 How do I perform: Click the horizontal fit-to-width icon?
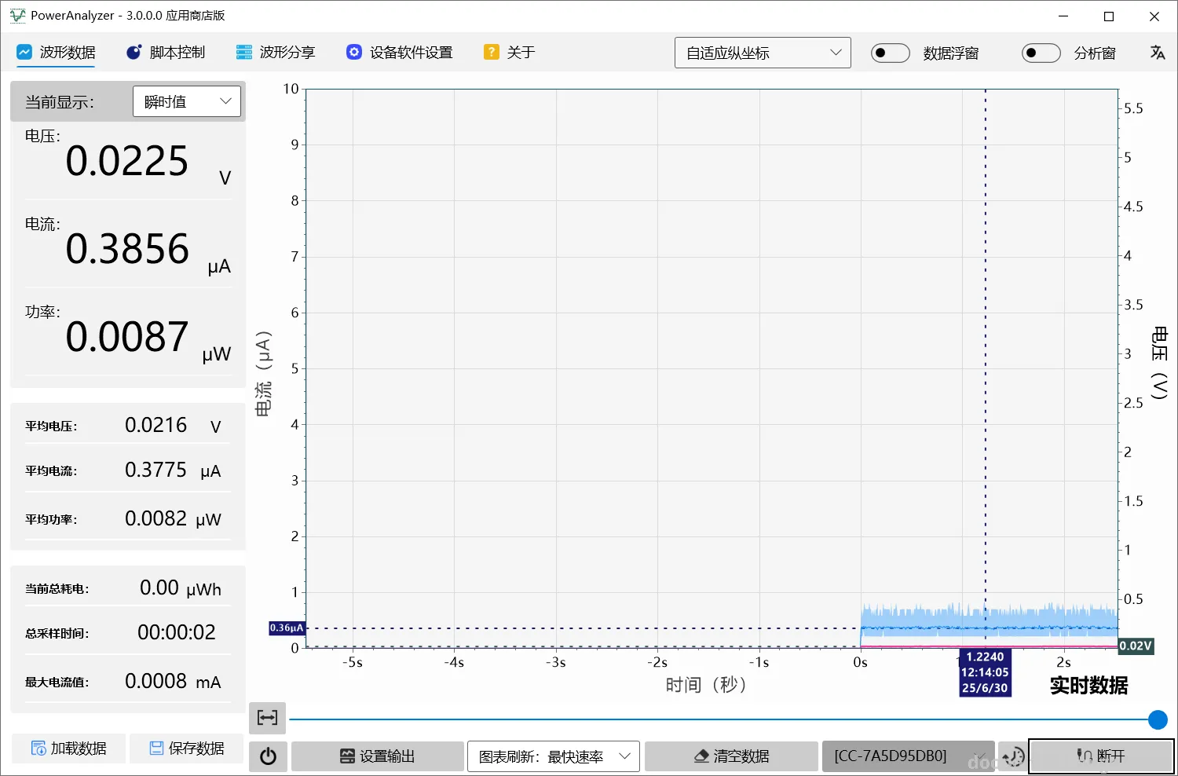point(266,717)
